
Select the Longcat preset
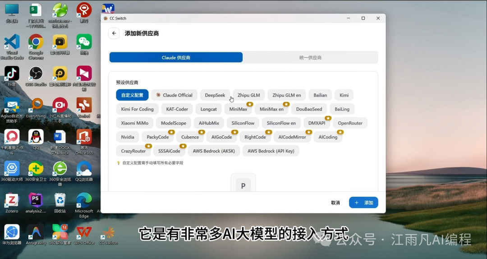209,109
